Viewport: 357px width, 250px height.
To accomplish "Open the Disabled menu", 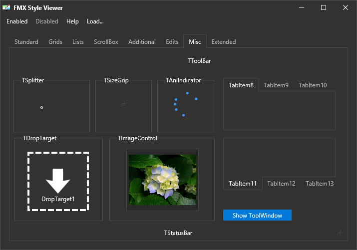I will tap(46, 21).
